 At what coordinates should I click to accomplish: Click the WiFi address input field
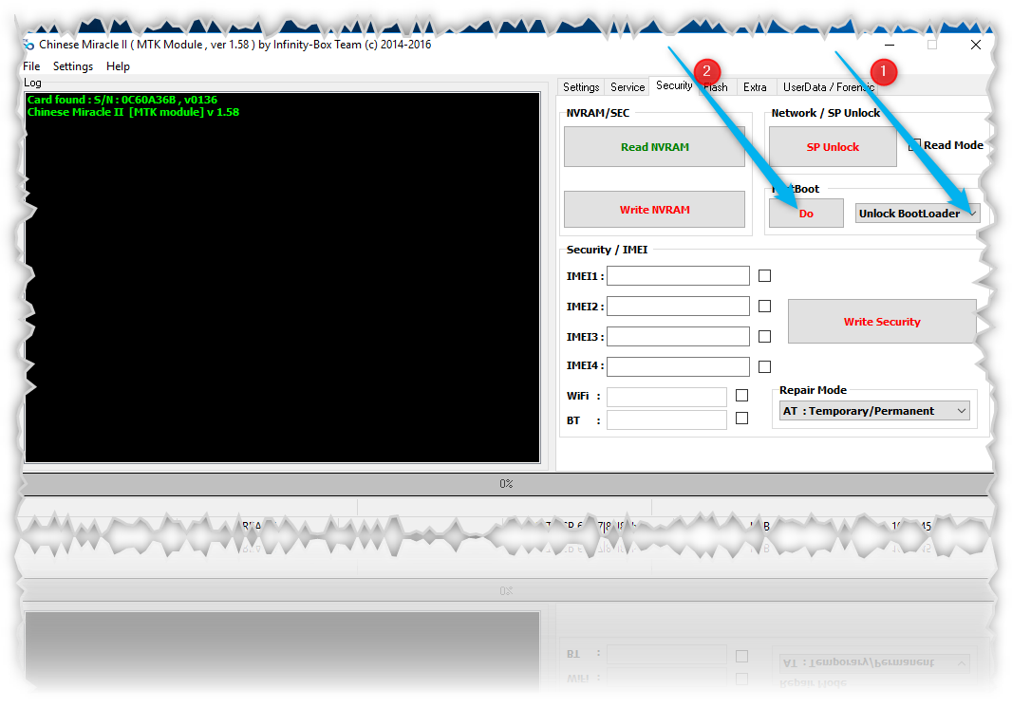pyautogui.click(x=666, y=397)
